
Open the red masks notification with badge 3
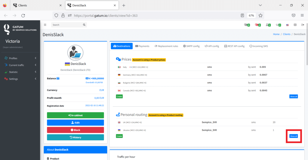[x=258, y=25]
